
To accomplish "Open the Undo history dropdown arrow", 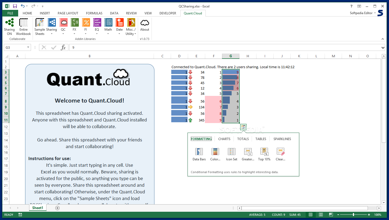I will tap(27, 6).
